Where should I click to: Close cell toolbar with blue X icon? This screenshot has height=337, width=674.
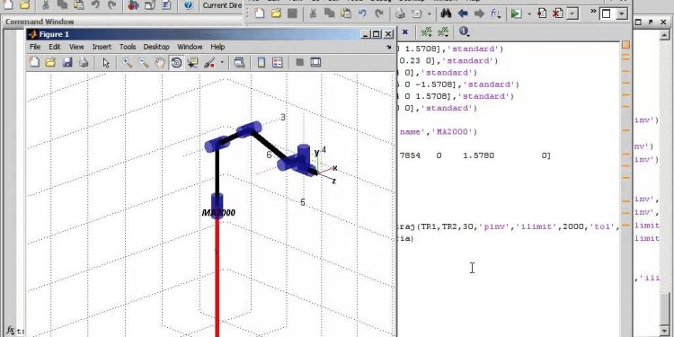click(x=405, y=31)
